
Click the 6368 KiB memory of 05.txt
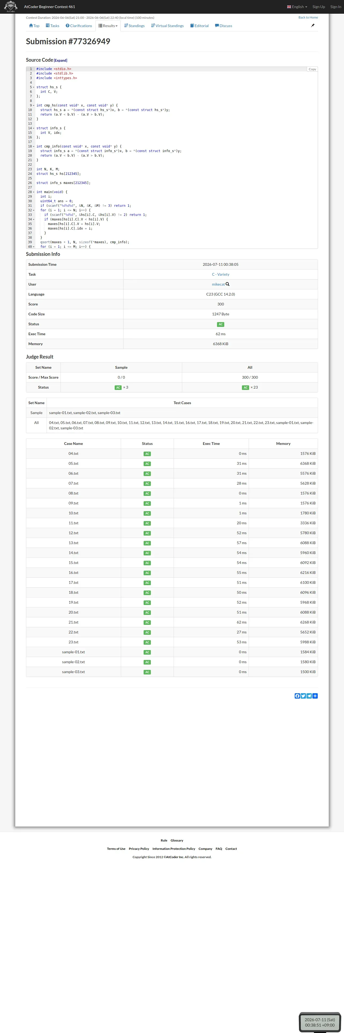coord(308,463)
